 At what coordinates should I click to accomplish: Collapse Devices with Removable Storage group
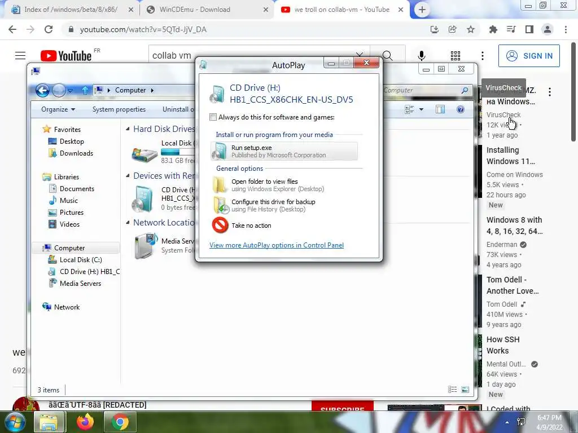point(128,176)
